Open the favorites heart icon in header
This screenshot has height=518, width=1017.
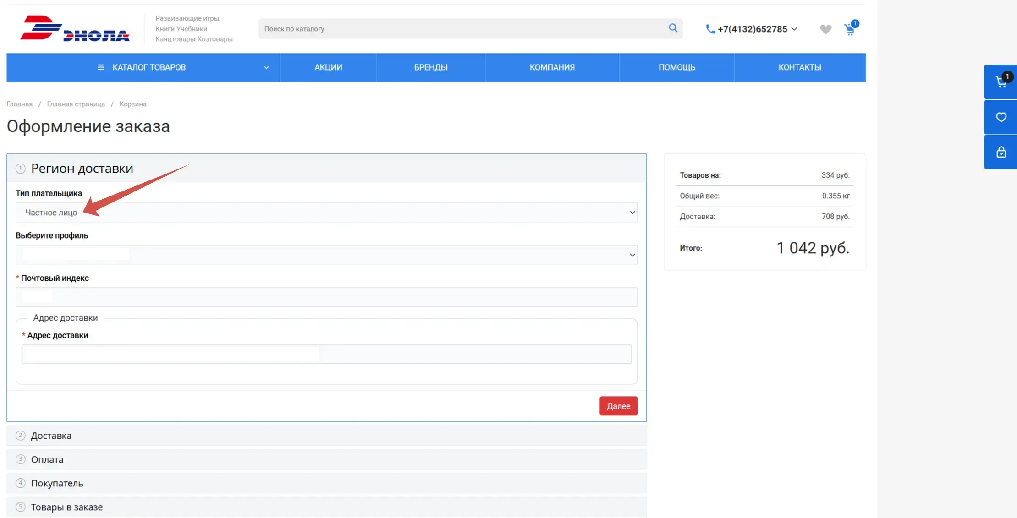click(825, 29)
